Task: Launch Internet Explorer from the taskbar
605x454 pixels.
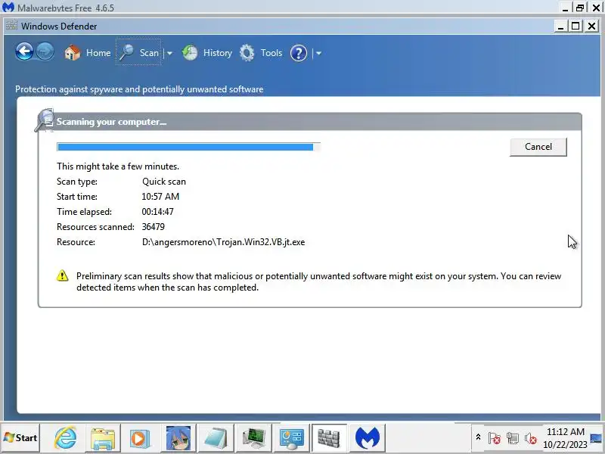Action: (65, 438)
